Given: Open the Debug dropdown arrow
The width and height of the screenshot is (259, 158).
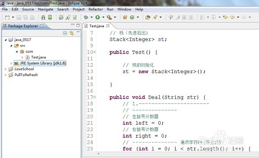Looking at the screenshot, I should click(92, 17).
